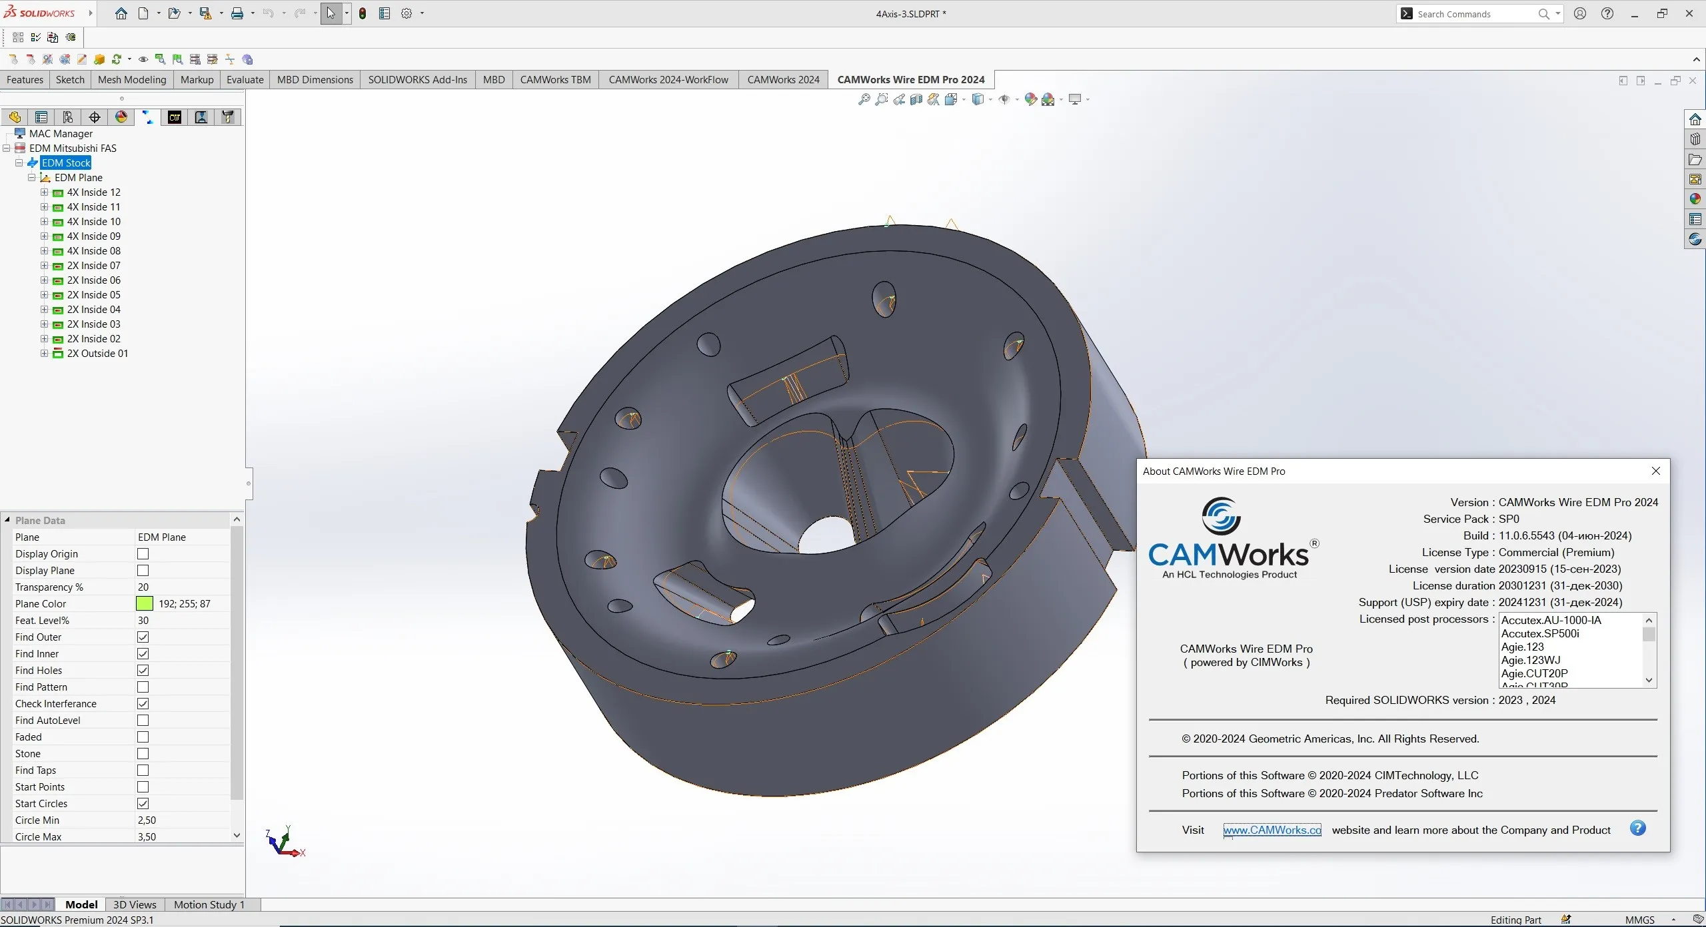1706x927 pixels.
Task: Click the Rebuild traffic light icon
Action: point(363,13)
